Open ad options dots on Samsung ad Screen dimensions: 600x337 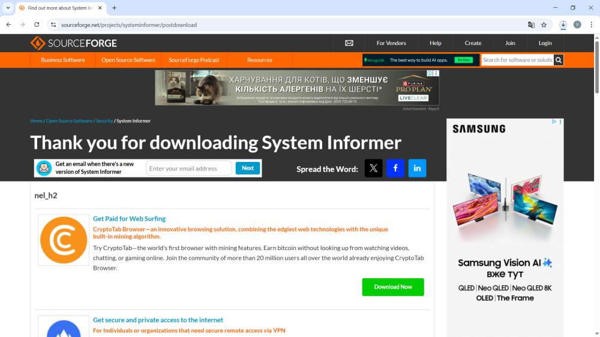pos(560,122)
